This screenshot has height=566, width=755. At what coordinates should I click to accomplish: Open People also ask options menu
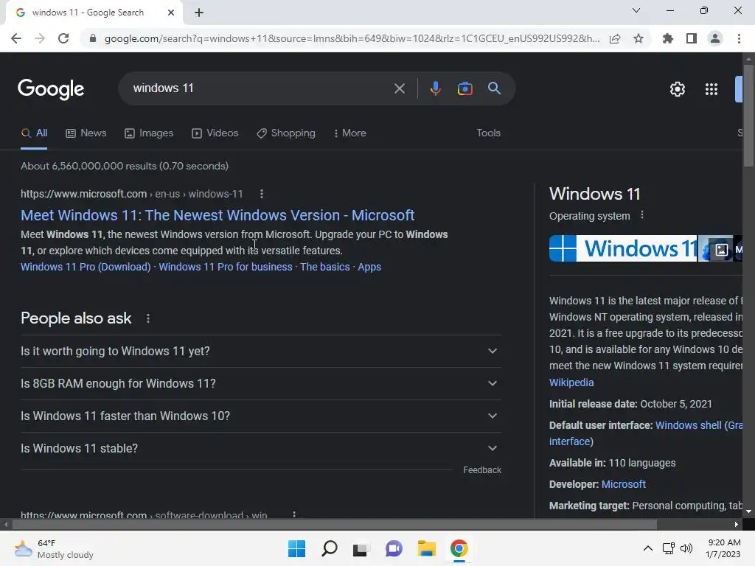pos(148,318)
